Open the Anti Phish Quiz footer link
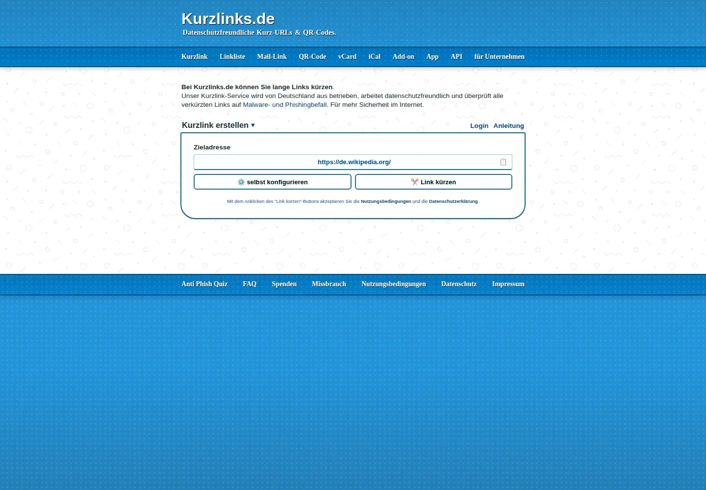The image size is (706, 490). click(204, 284)
